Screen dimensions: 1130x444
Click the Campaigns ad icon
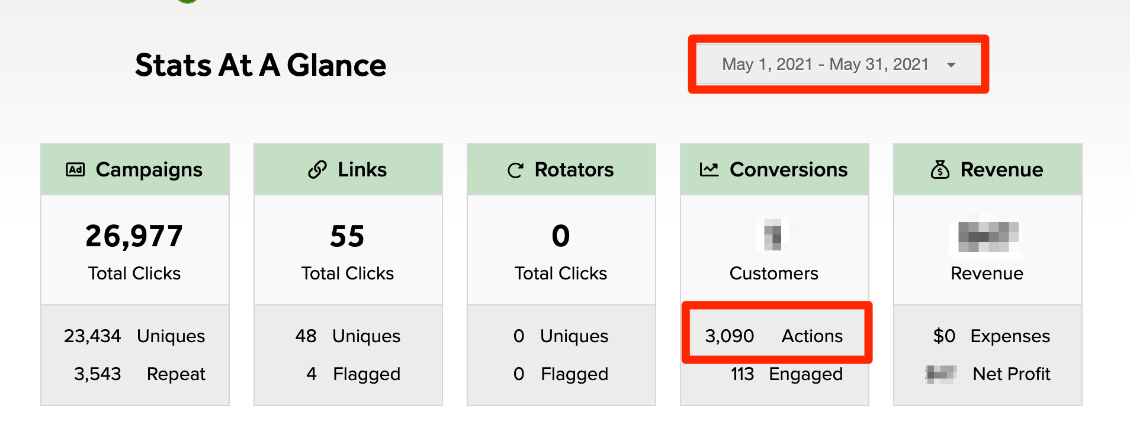[x=75, y=170]
